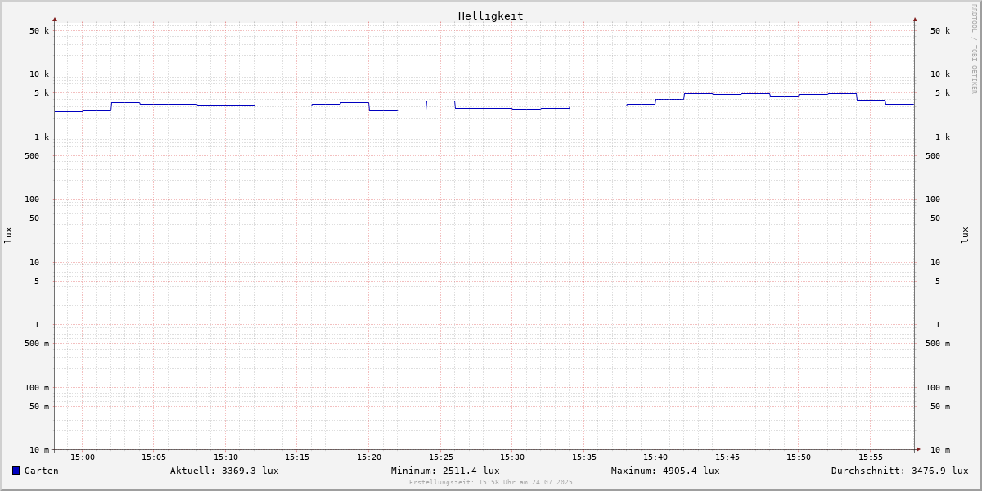This screenshot has width=982, height=491.
Task: Click the 15:00 time axis label
Action: (x=83, y=457)
